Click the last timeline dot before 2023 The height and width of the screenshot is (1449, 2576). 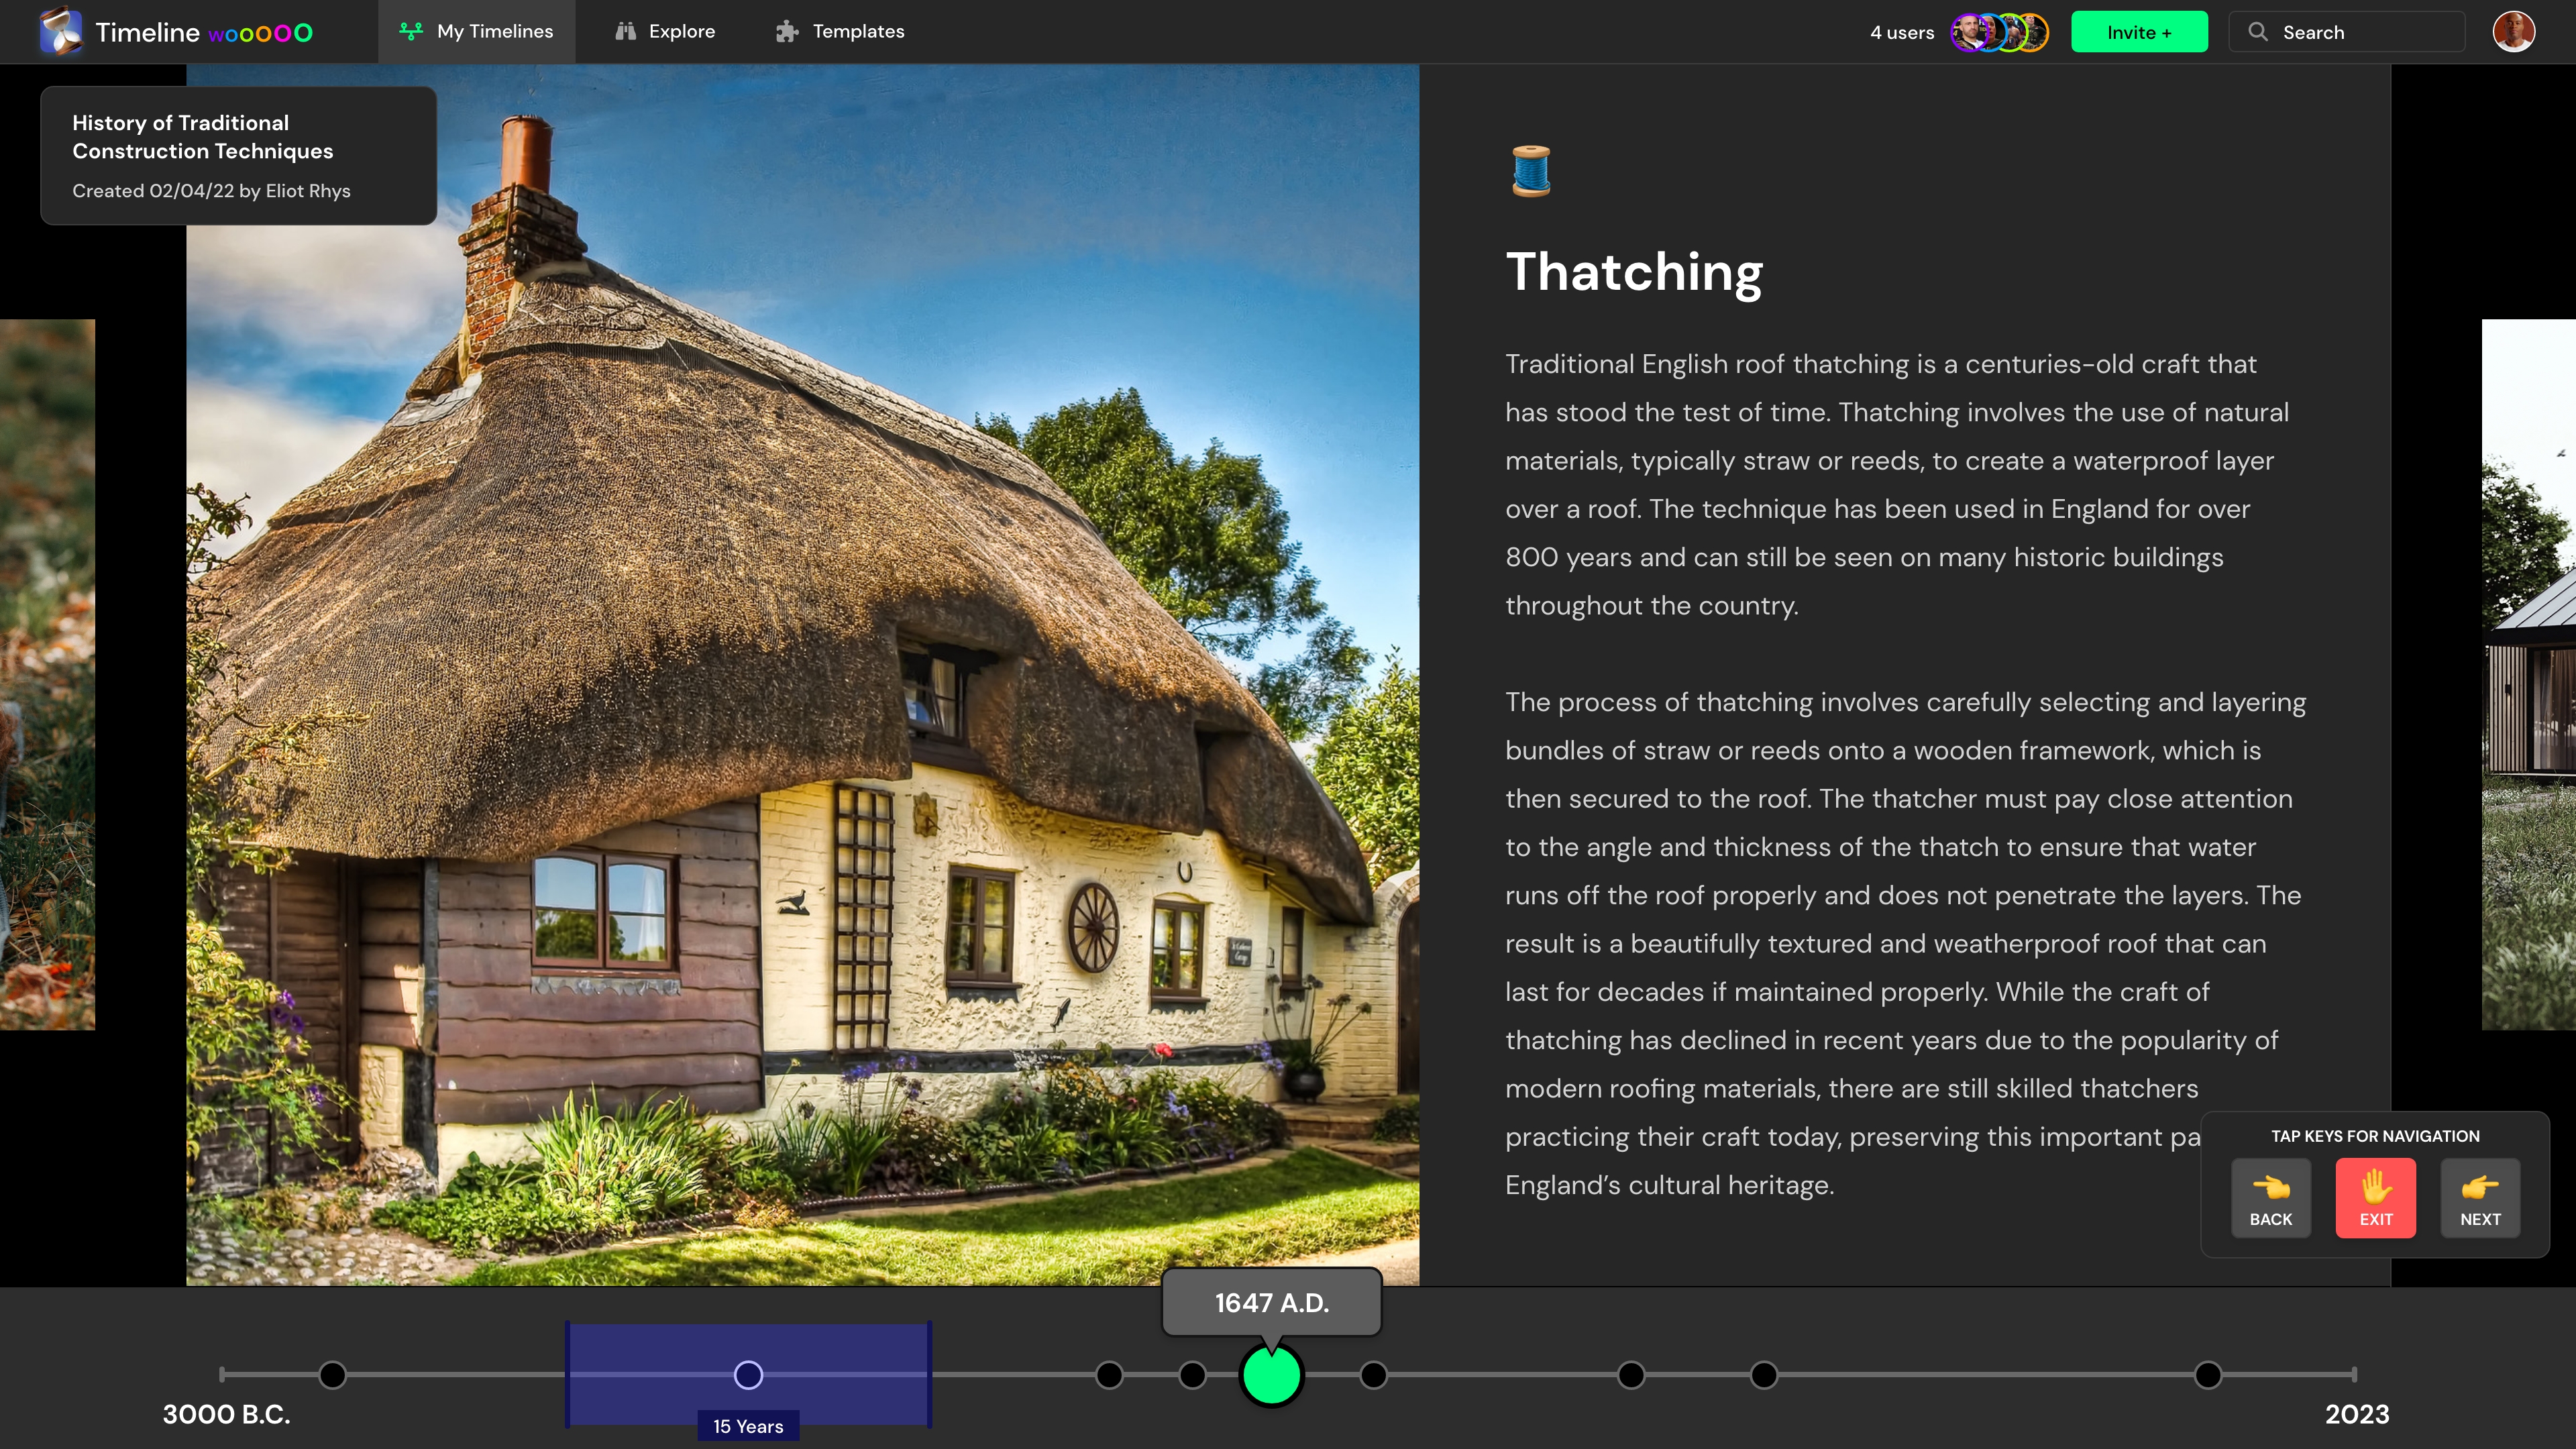[x=2208, y=1375]
